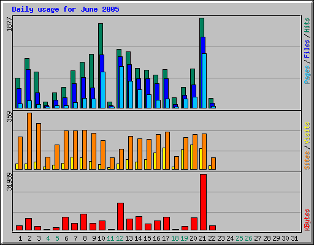Click the red KBytes bar for day 12

point(120,216)
